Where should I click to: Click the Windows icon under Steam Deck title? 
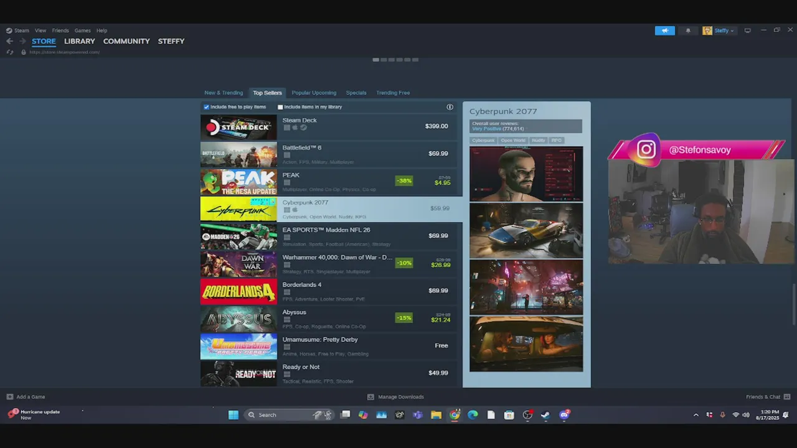click(286, 128)
